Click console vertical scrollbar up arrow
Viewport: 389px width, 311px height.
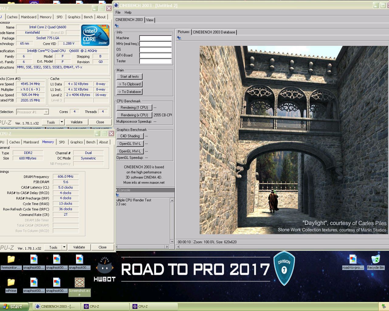click(172, 200)
